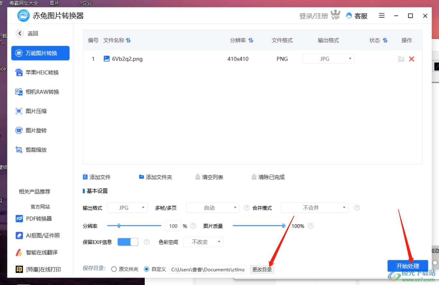Open the 输出格式 JPG dropdown in basic settings
Image resolution: width=439 pixels, height=285 pixels.
point(127,208)
